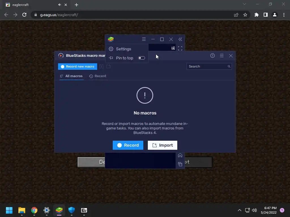The image size is (290, 217).
Task: Click the search magnifier icon
Action: pos(229,66)
